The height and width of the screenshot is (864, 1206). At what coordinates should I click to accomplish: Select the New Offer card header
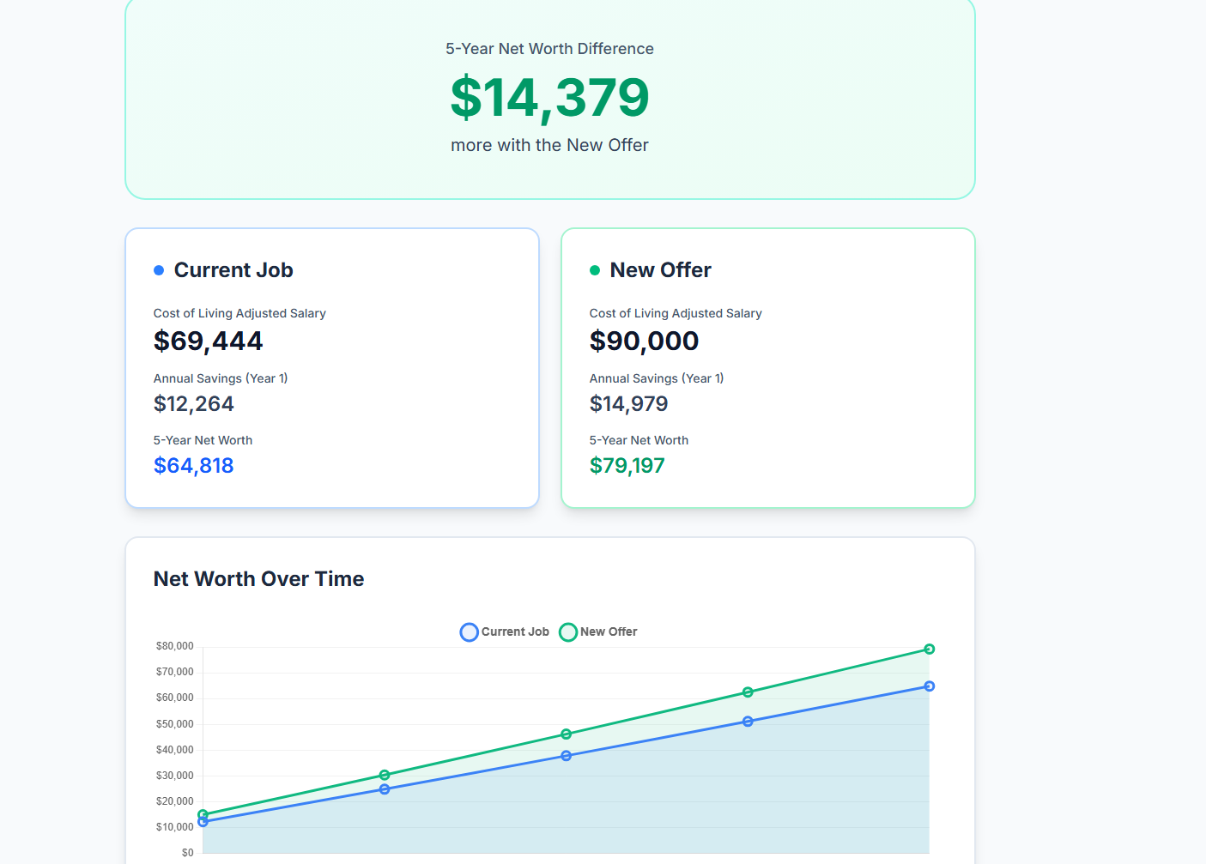pyautogui.click(x=660, y=269)
